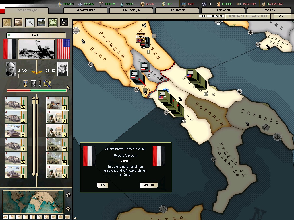Click the oil drop resource icon
The width and height of the screenshot is (294, 220).
click(122, 4)
